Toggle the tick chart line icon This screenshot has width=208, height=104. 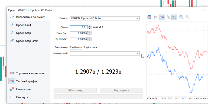162,17
